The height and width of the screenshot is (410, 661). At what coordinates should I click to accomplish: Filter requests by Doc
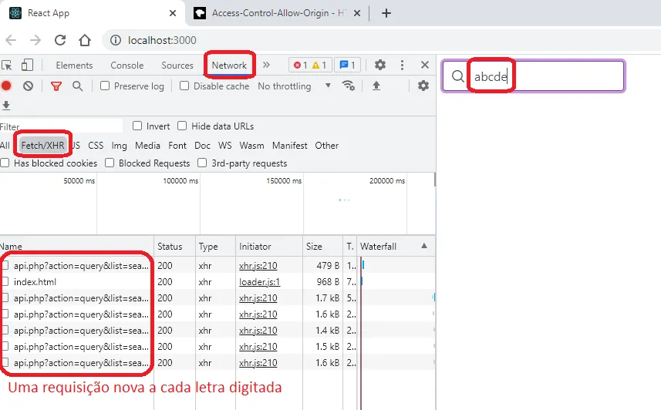(202, 146)
